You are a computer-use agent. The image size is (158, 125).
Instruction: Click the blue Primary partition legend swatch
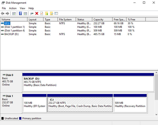coord(20,118)
